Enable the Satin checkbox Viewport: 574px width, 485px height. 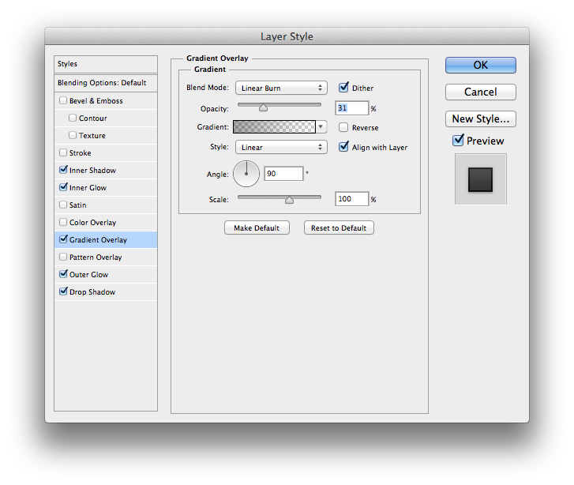coord(63,205)
